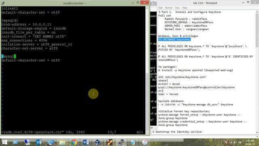
Task: Click Notepad scrollbar down arrow
Action: point(257,132)
